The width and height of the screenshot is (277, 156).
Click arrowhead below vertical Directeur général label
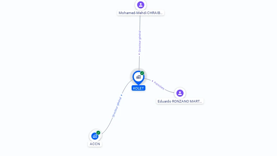tap(139, 54)
